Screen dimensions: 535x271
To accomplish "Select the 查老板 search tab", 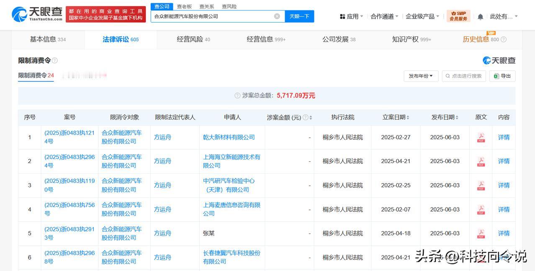I will tap(184, 6).
